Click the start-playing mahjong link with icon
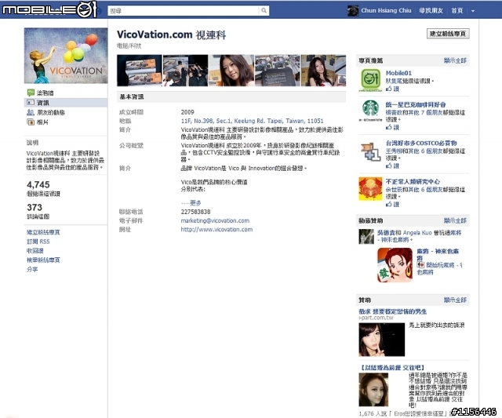 tap(439, 268)
